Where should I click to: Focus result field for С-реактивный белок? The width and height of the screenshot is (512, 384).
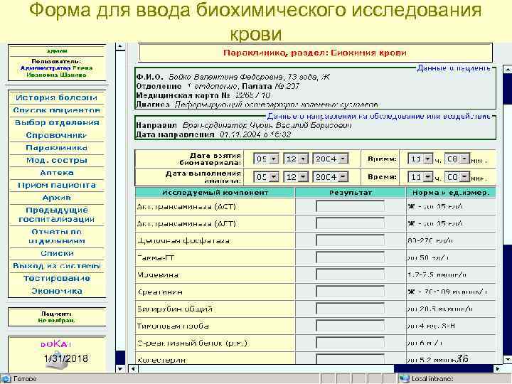click(x=350, y=343)
